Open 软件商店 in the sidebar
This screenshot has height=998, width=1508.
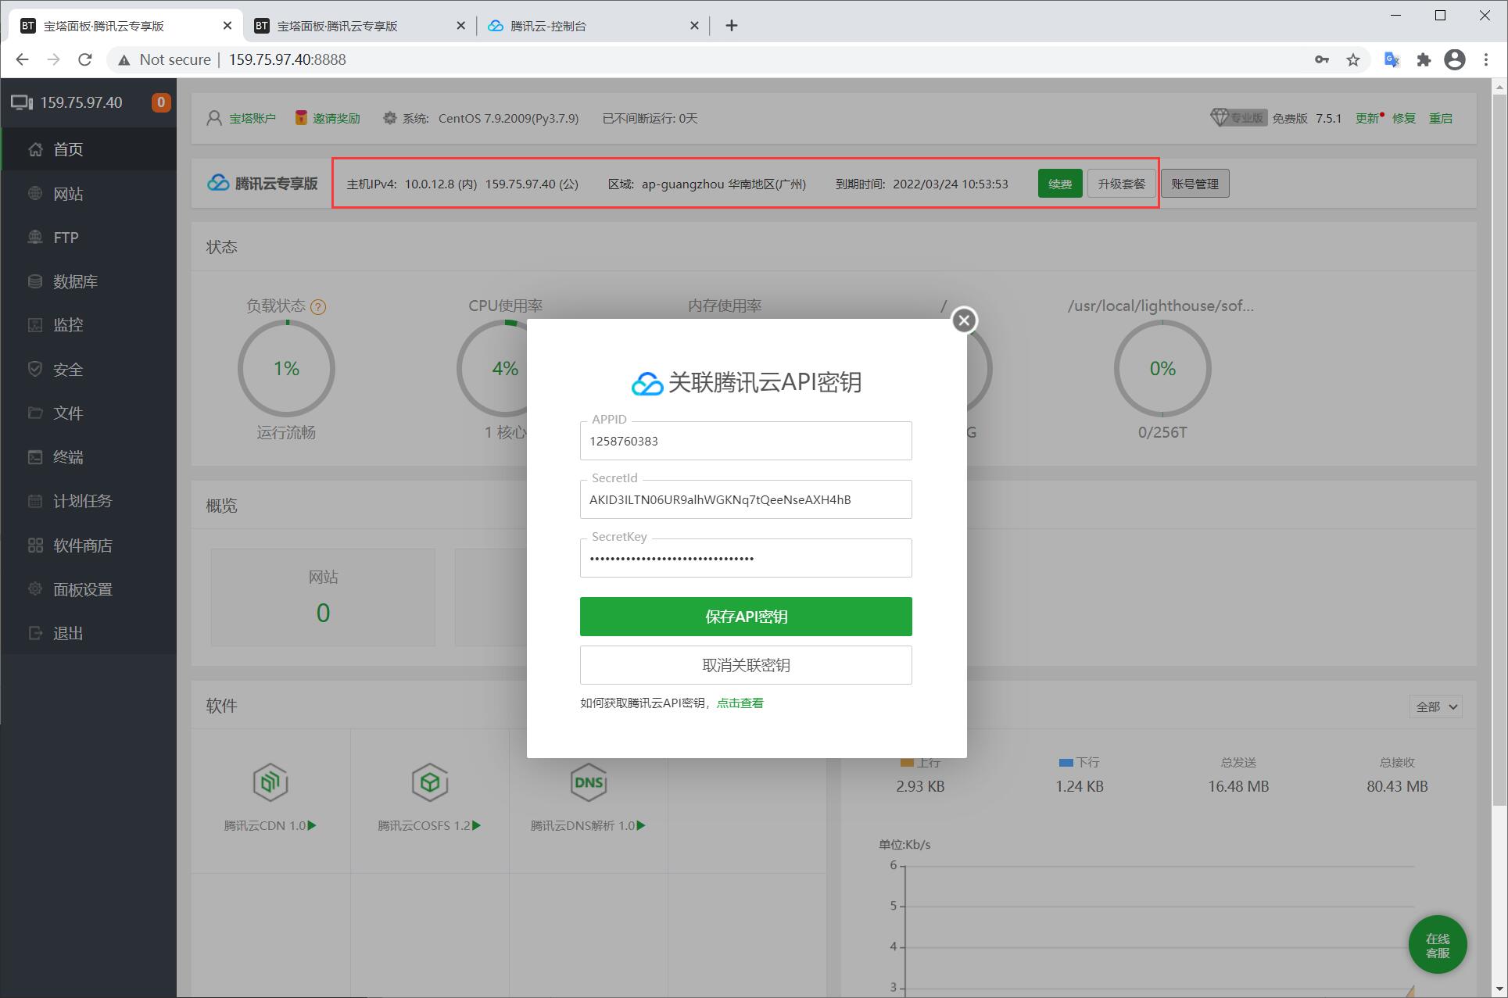click(88, 546)
